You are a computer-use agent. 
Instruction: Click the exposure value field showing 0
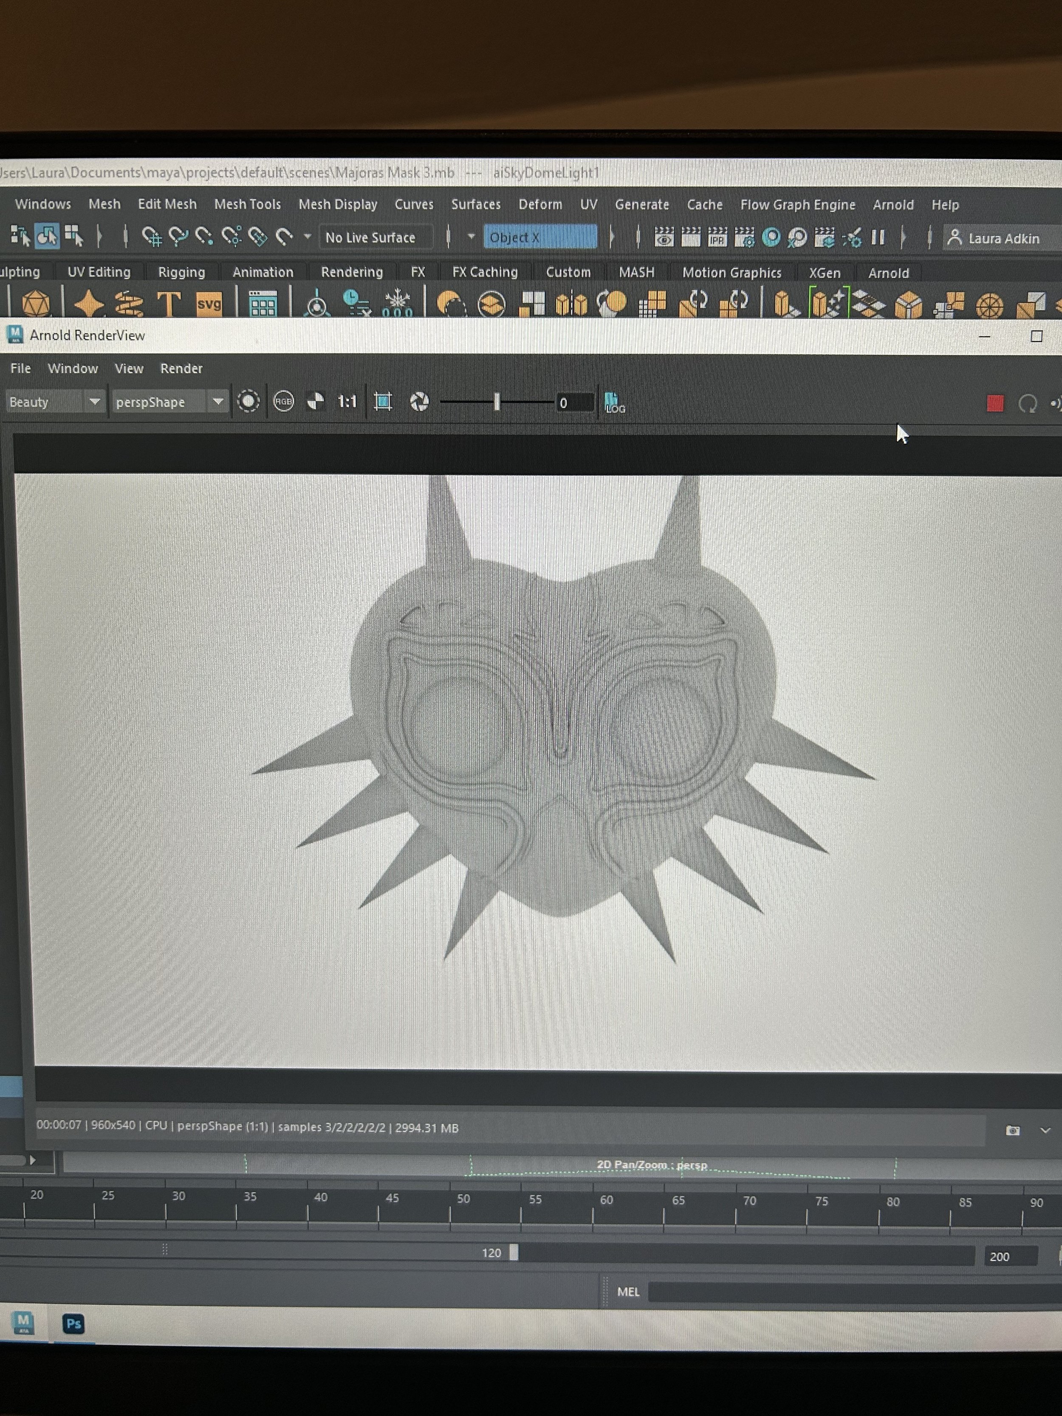[575, 403]
